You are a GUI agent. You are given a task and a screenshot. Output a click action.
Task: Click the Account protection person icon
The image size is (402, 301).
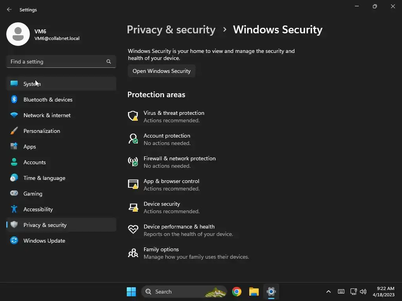click(133, 139)
